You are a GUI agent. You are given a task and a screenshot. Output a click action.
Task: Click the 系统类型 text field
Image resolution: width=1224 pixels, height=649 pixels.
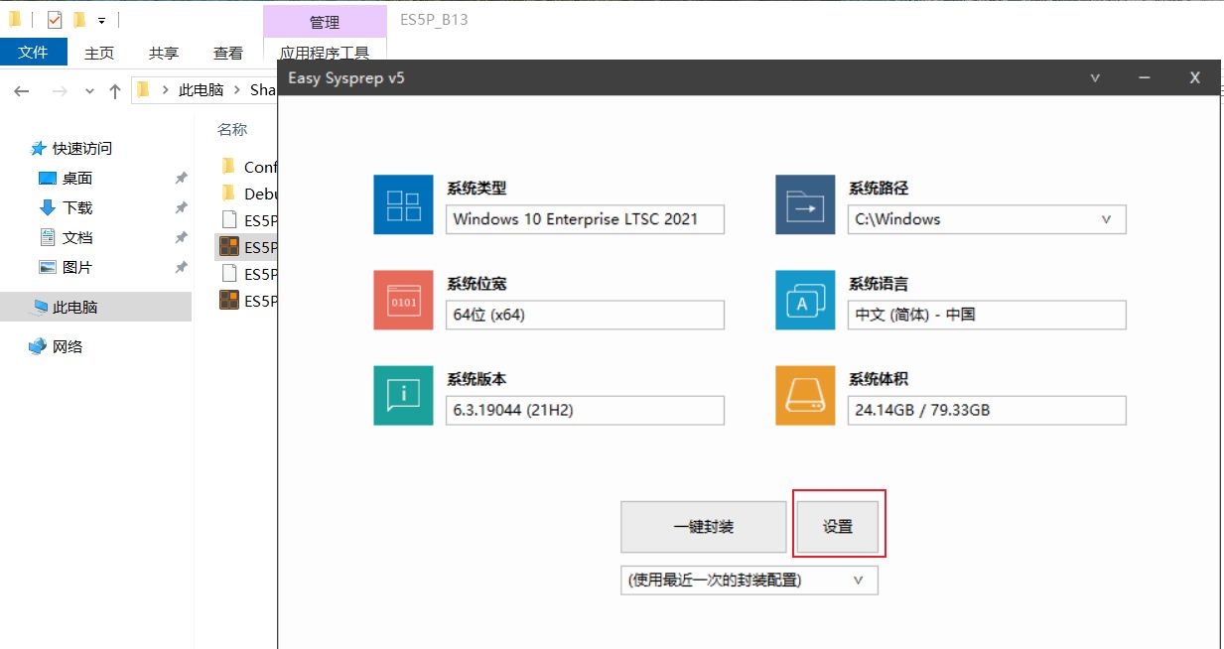click(x=585, y=219)
